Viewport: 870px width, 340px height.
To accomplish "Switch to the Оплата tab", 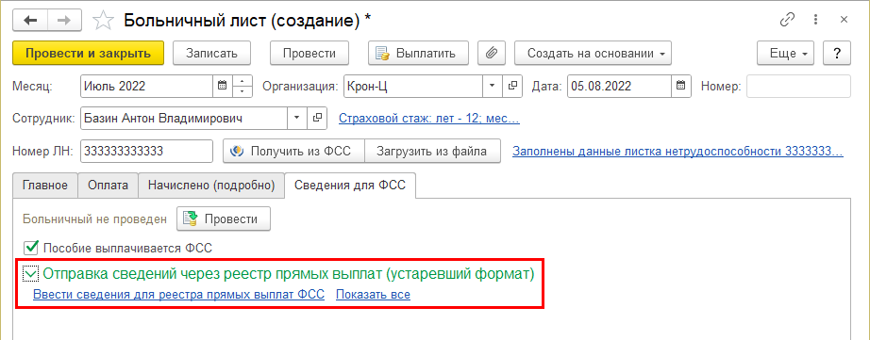I will click(x=109, y=186).
